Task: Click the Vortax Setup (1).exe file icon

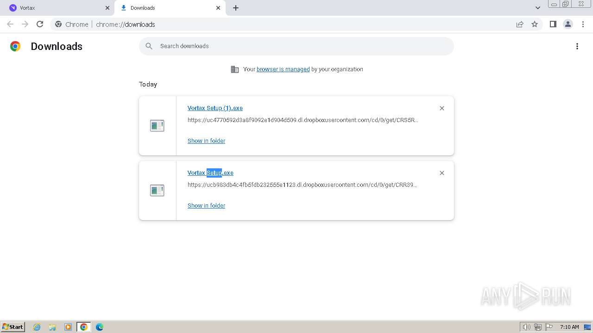Action: point(157,125)
